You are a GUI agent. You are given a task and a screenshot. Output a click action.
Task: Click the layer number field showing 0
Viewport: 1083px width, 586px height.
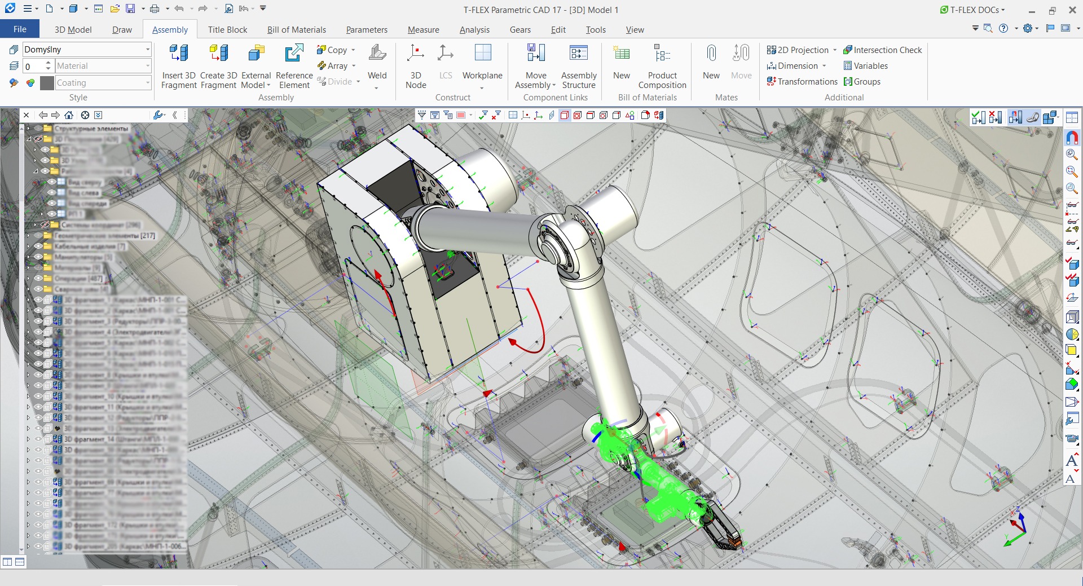tap(33, 66)
